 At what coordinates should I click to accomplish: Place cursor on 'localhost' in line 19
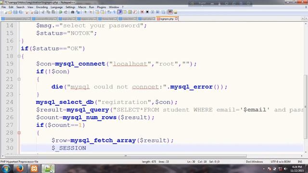[130, 64]
